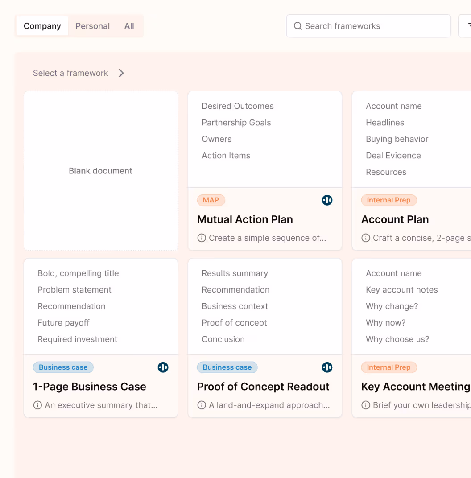
Task: Click info icon beside Create a simple sequence
Action: [x=202, y=238]
